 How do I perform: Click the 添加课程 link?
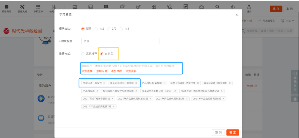pyautogui.click(x=116, y=71)
